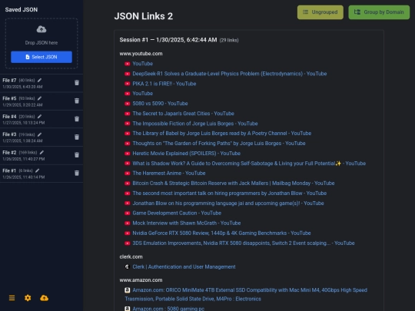The image size is (415, 311).
Task: Select File #1 in saved list
Action: tap(41, 174)
